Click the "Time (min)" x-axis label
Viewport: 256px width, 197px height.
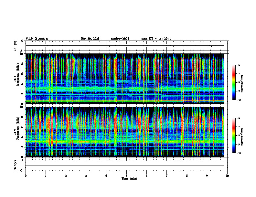(x=129, y=179)
